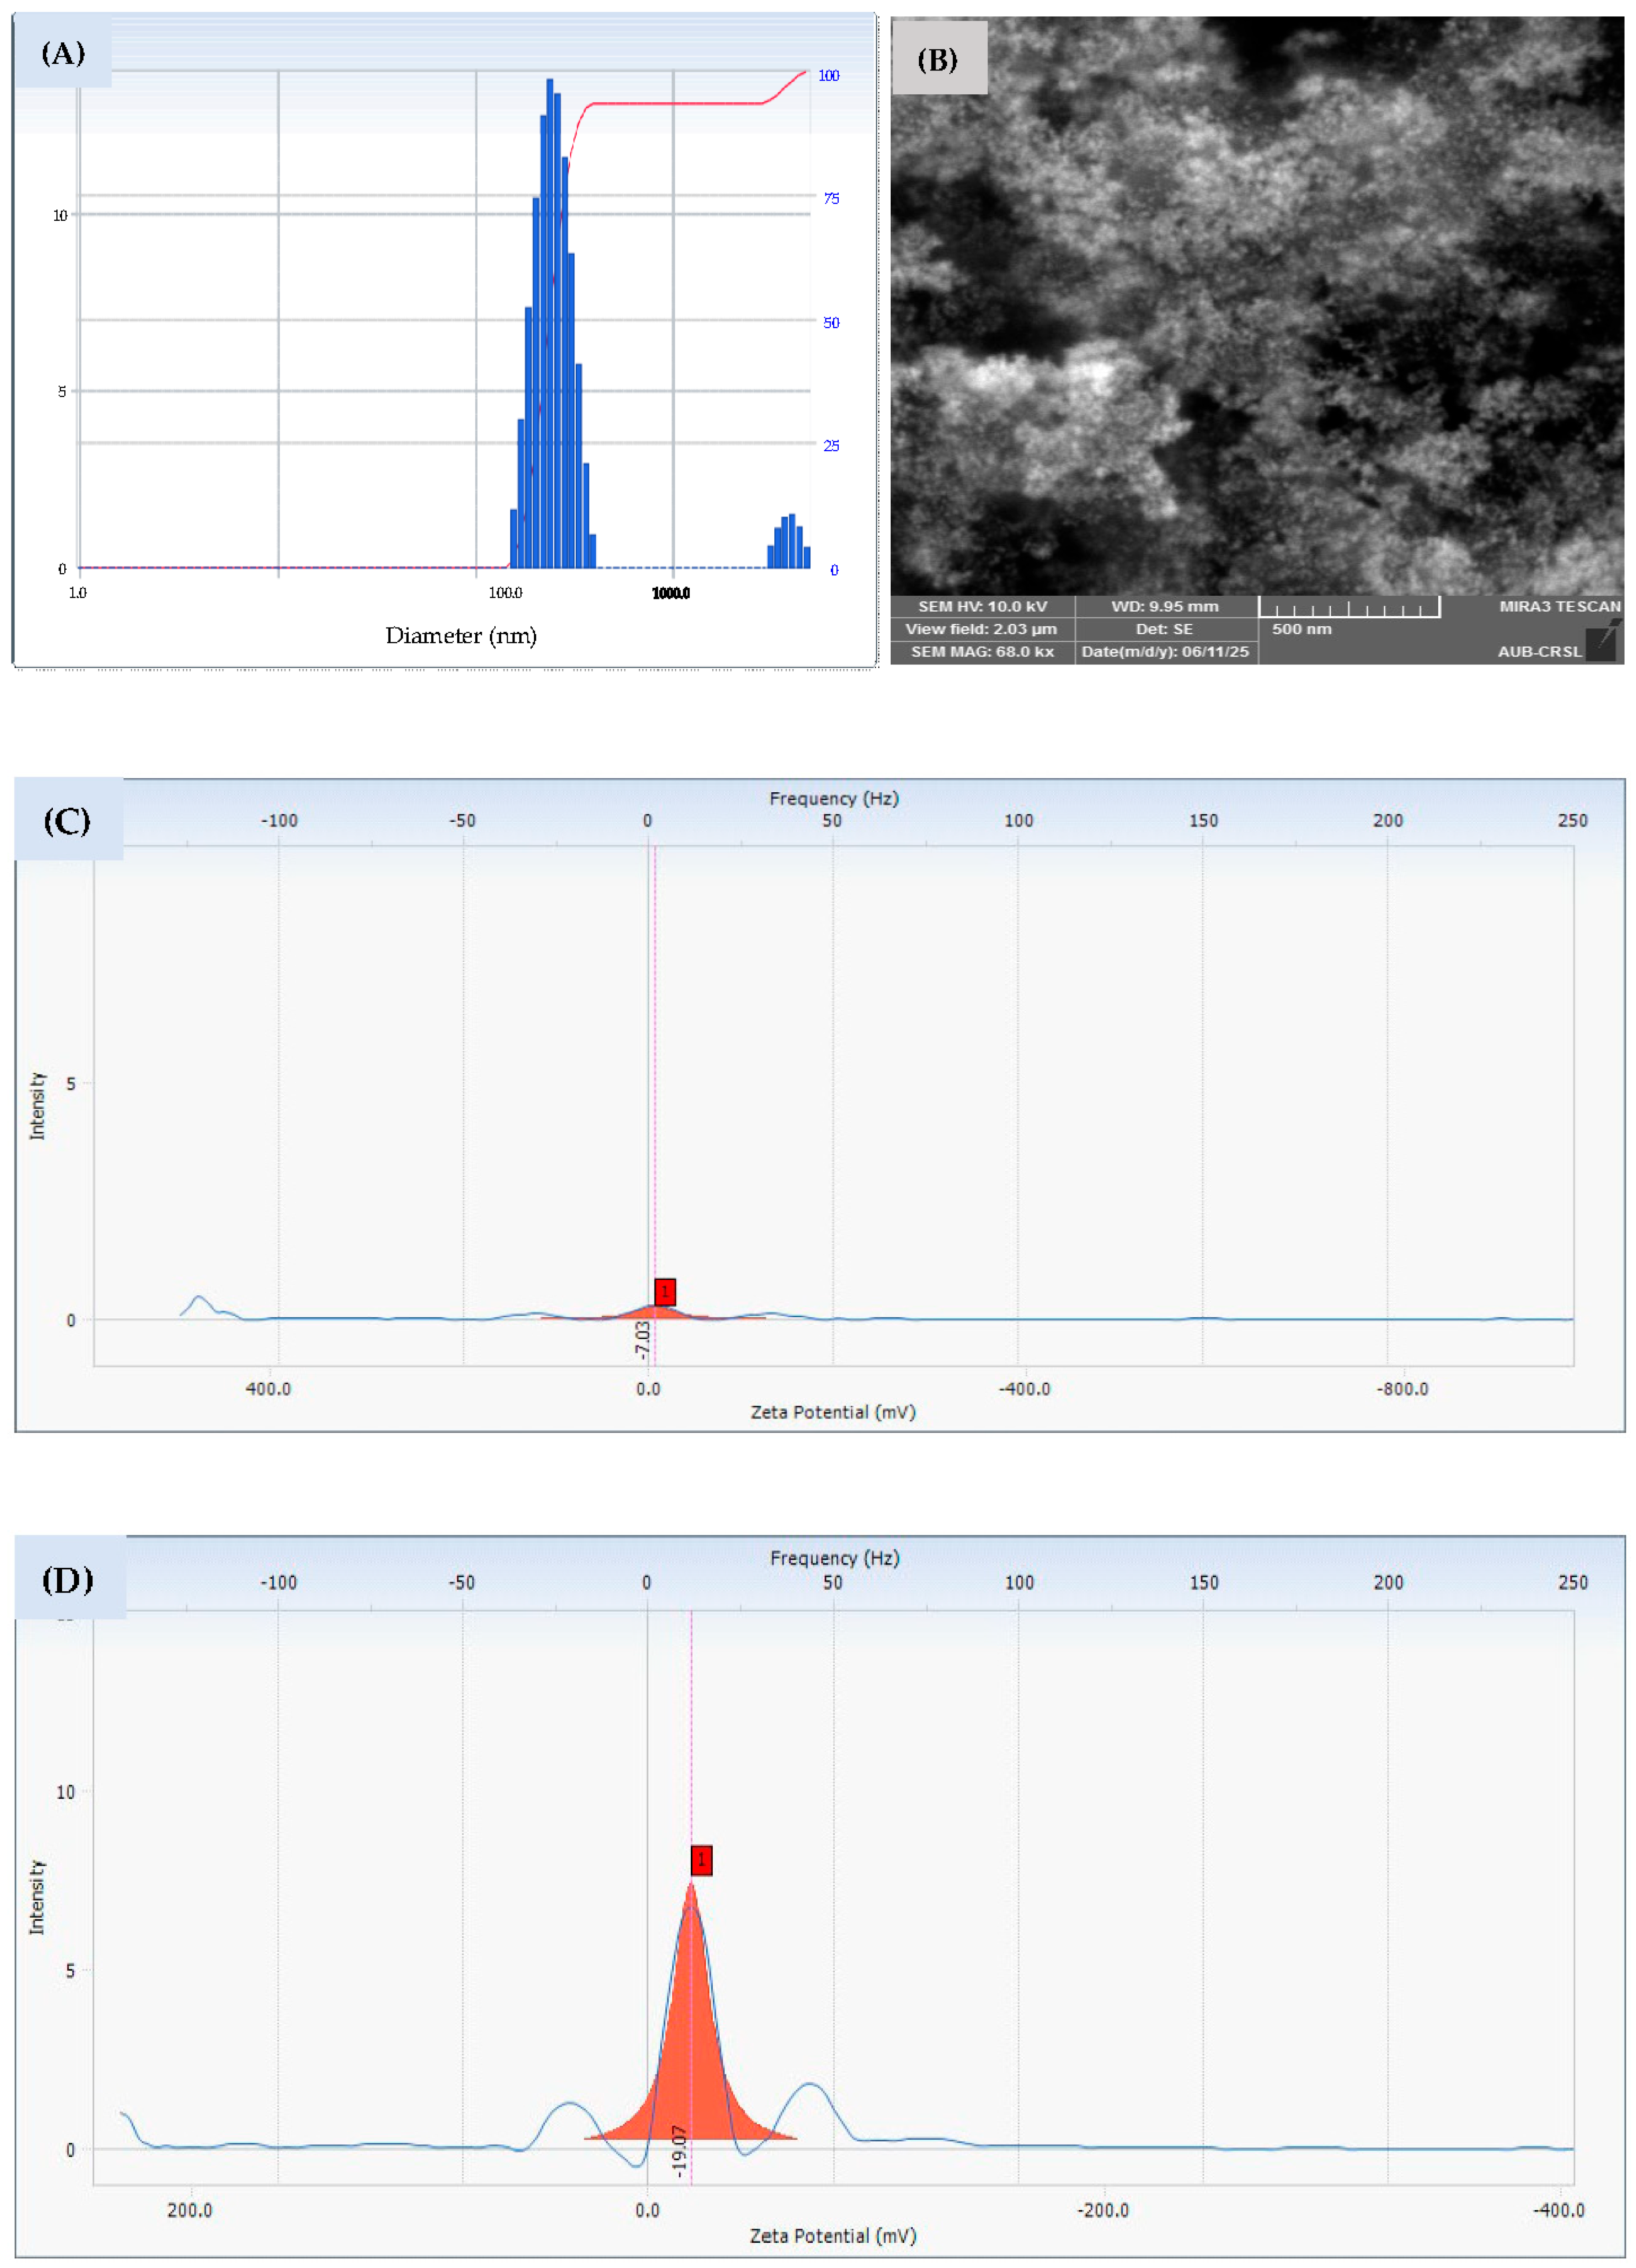The image size is (1636, 2268).
Task: Click the -7.03 peak value label
Action: click(643, 1340)
